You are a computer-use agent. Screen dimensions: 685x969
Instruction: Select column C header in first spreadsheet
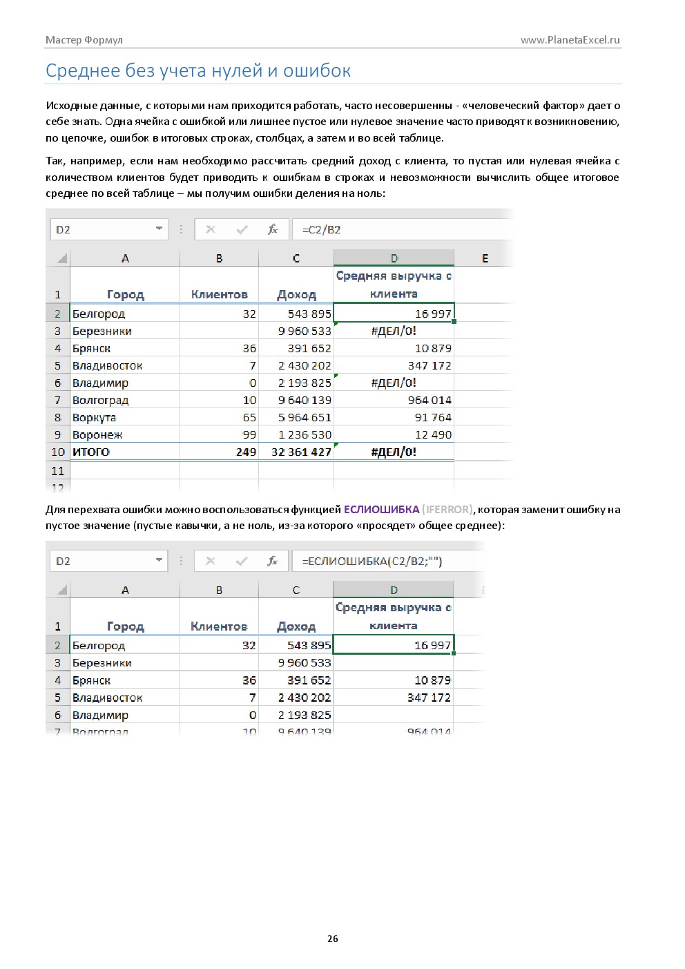click(x=296, y=258)
